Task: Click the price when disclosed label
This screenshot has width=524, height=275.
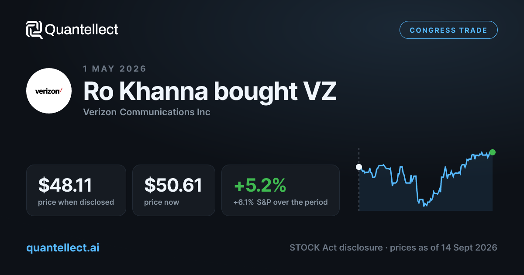Action: pos(76,202)
